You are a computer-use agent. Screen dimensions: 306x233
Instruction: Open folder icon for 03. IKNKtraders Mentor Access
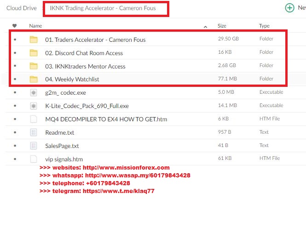click(34, 66)
